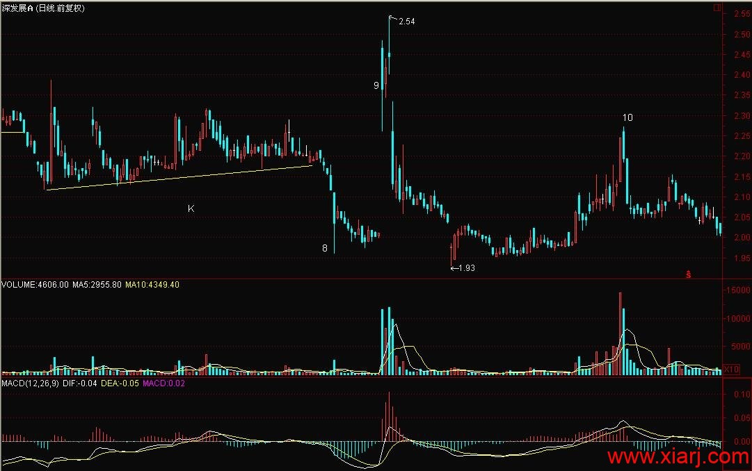
Task: Click 2.10 on the price axis
Action: [x=742, y=197]
